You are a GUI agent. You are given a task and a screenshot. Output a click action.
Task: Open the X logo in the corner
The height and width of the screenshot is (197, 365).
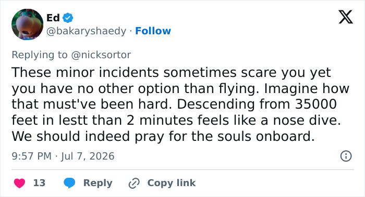tap(346, 17)
